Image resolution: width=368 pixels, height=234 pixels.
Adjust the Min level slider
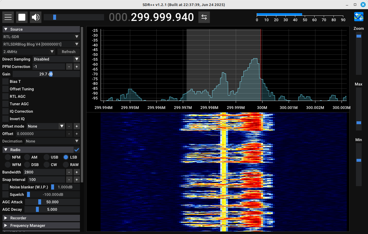(x=359, y=165)
